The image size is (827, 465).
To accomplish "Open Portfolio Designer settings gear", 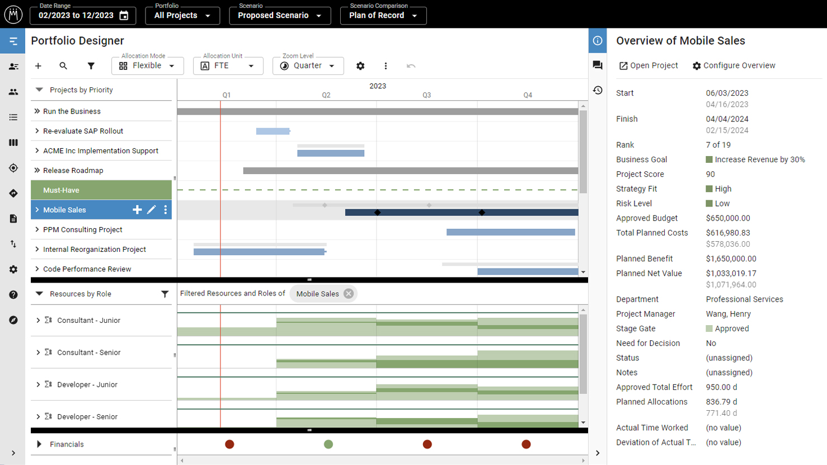I will pyautogui.click(x=360, y=66).
